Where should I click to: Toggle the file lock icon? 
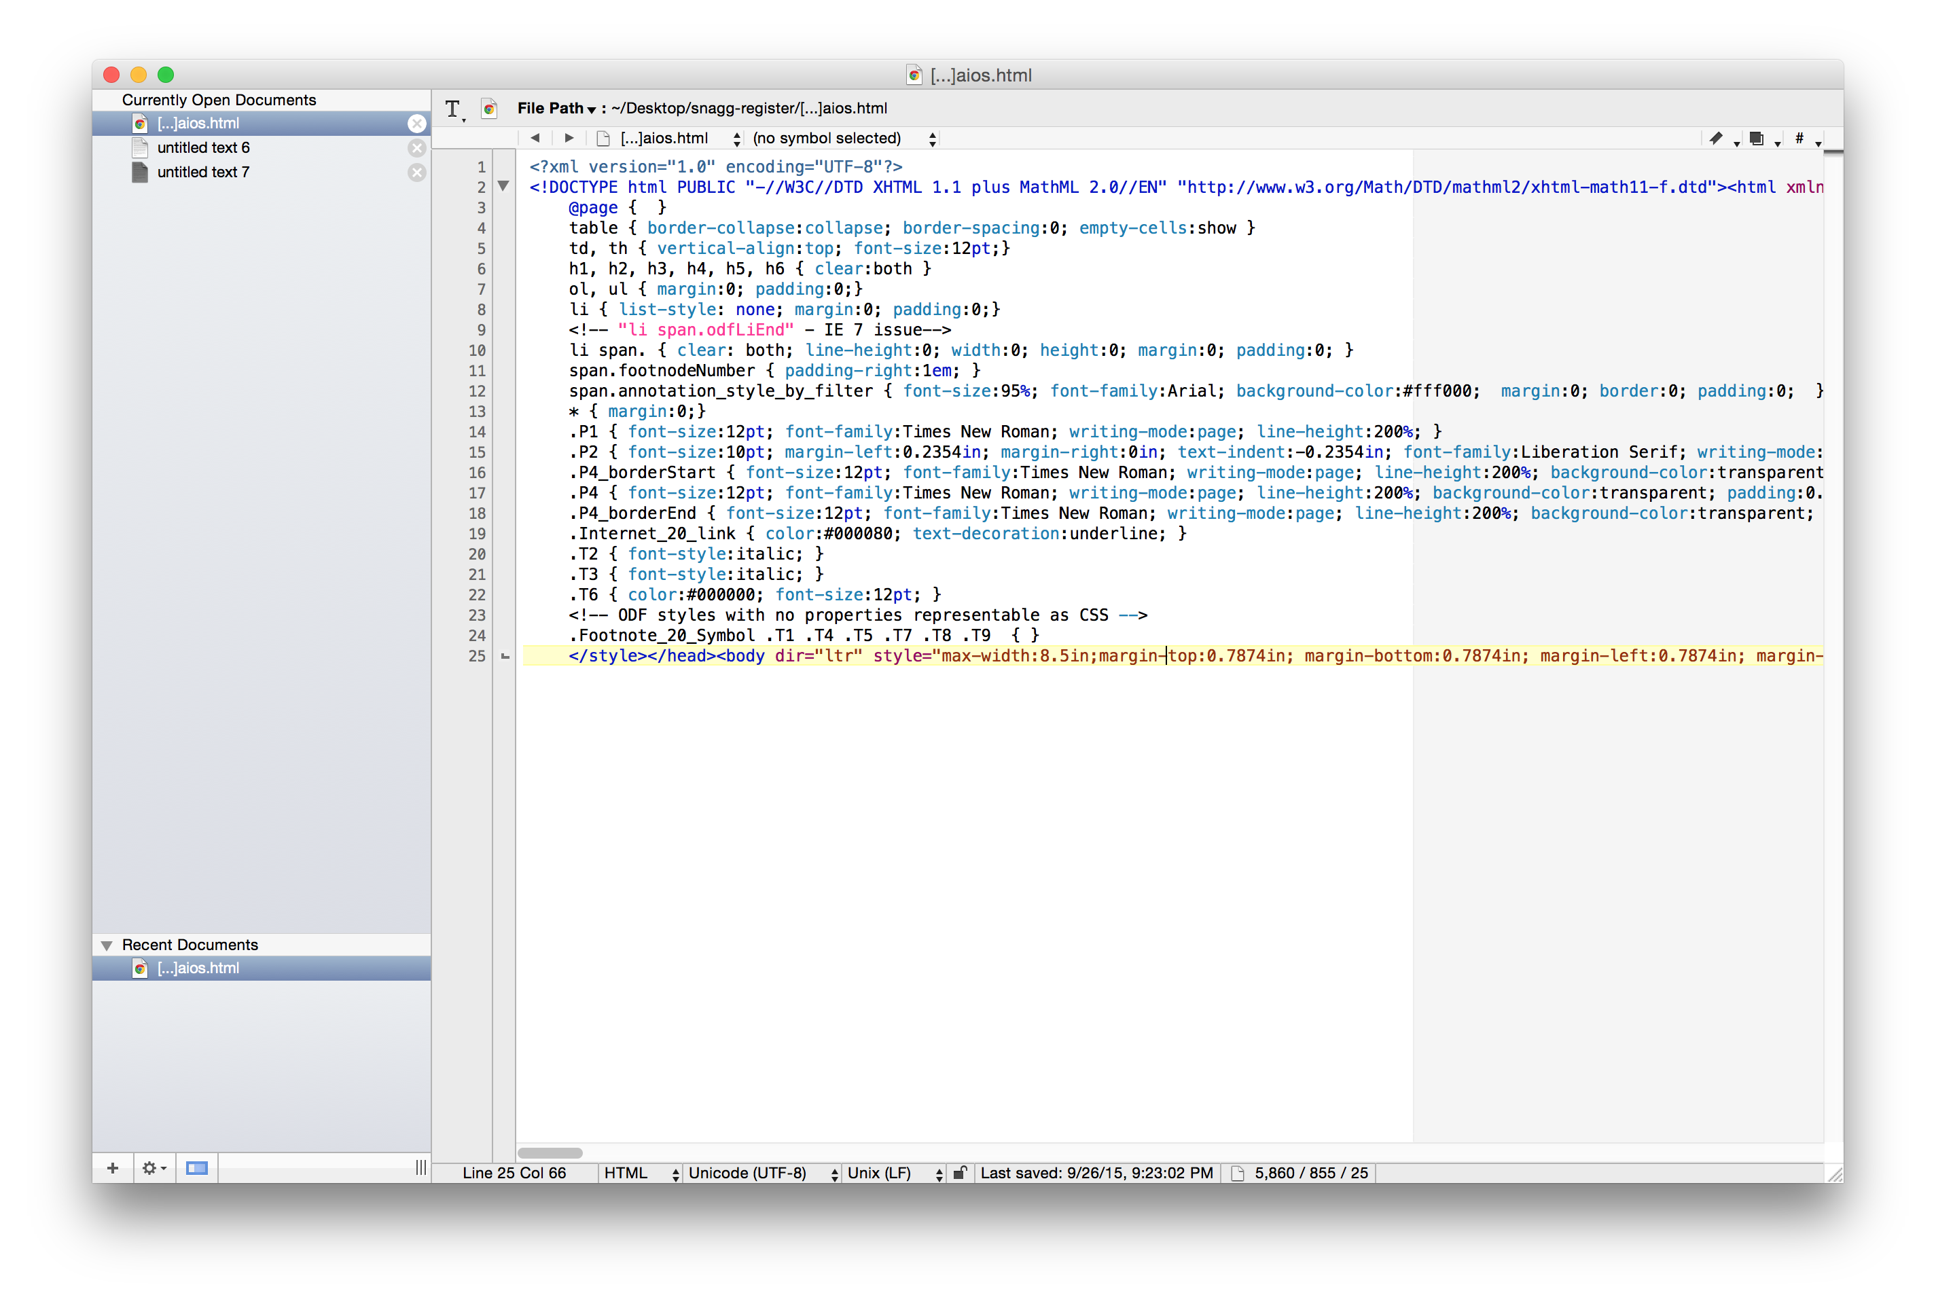coord(960,1173)
